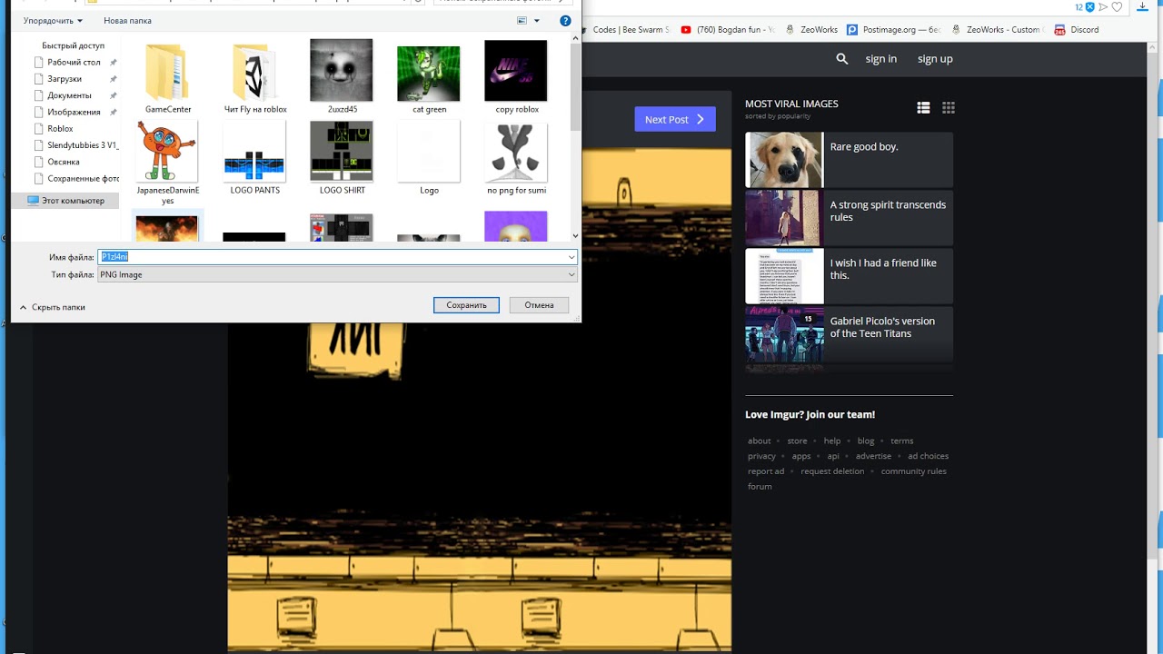The width and height of the screenshot is (1163, 654).
Task: Open the Чит Fly на roblox folder
Action: 255,76
